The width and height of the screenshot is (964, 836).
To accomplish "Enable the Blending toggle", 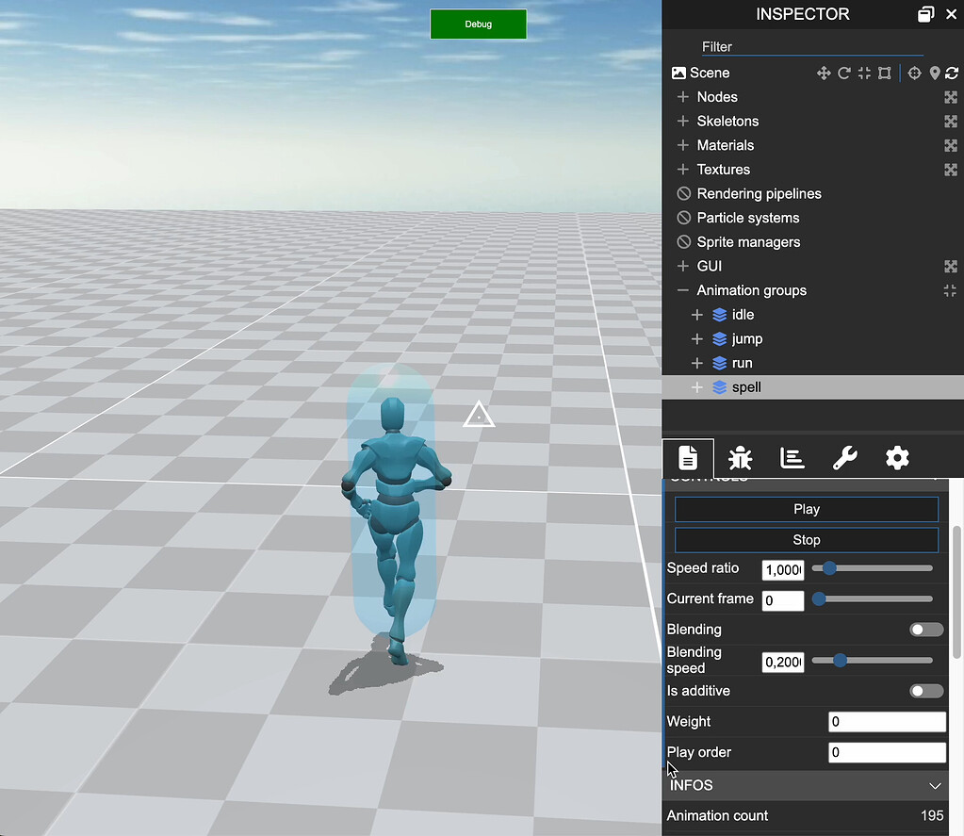I will (x=924, y=629).
